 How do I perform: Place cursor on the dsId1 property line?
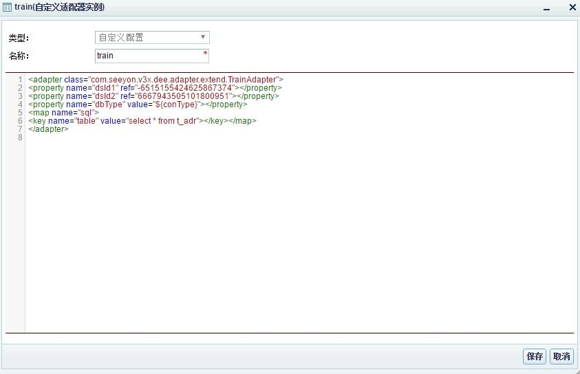155,88
